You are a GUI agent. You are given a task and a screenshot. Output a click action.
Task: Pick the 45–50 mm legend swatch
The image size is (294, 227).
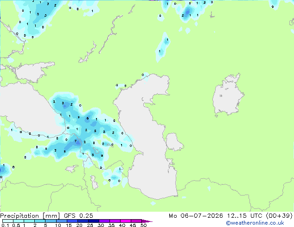136,221
